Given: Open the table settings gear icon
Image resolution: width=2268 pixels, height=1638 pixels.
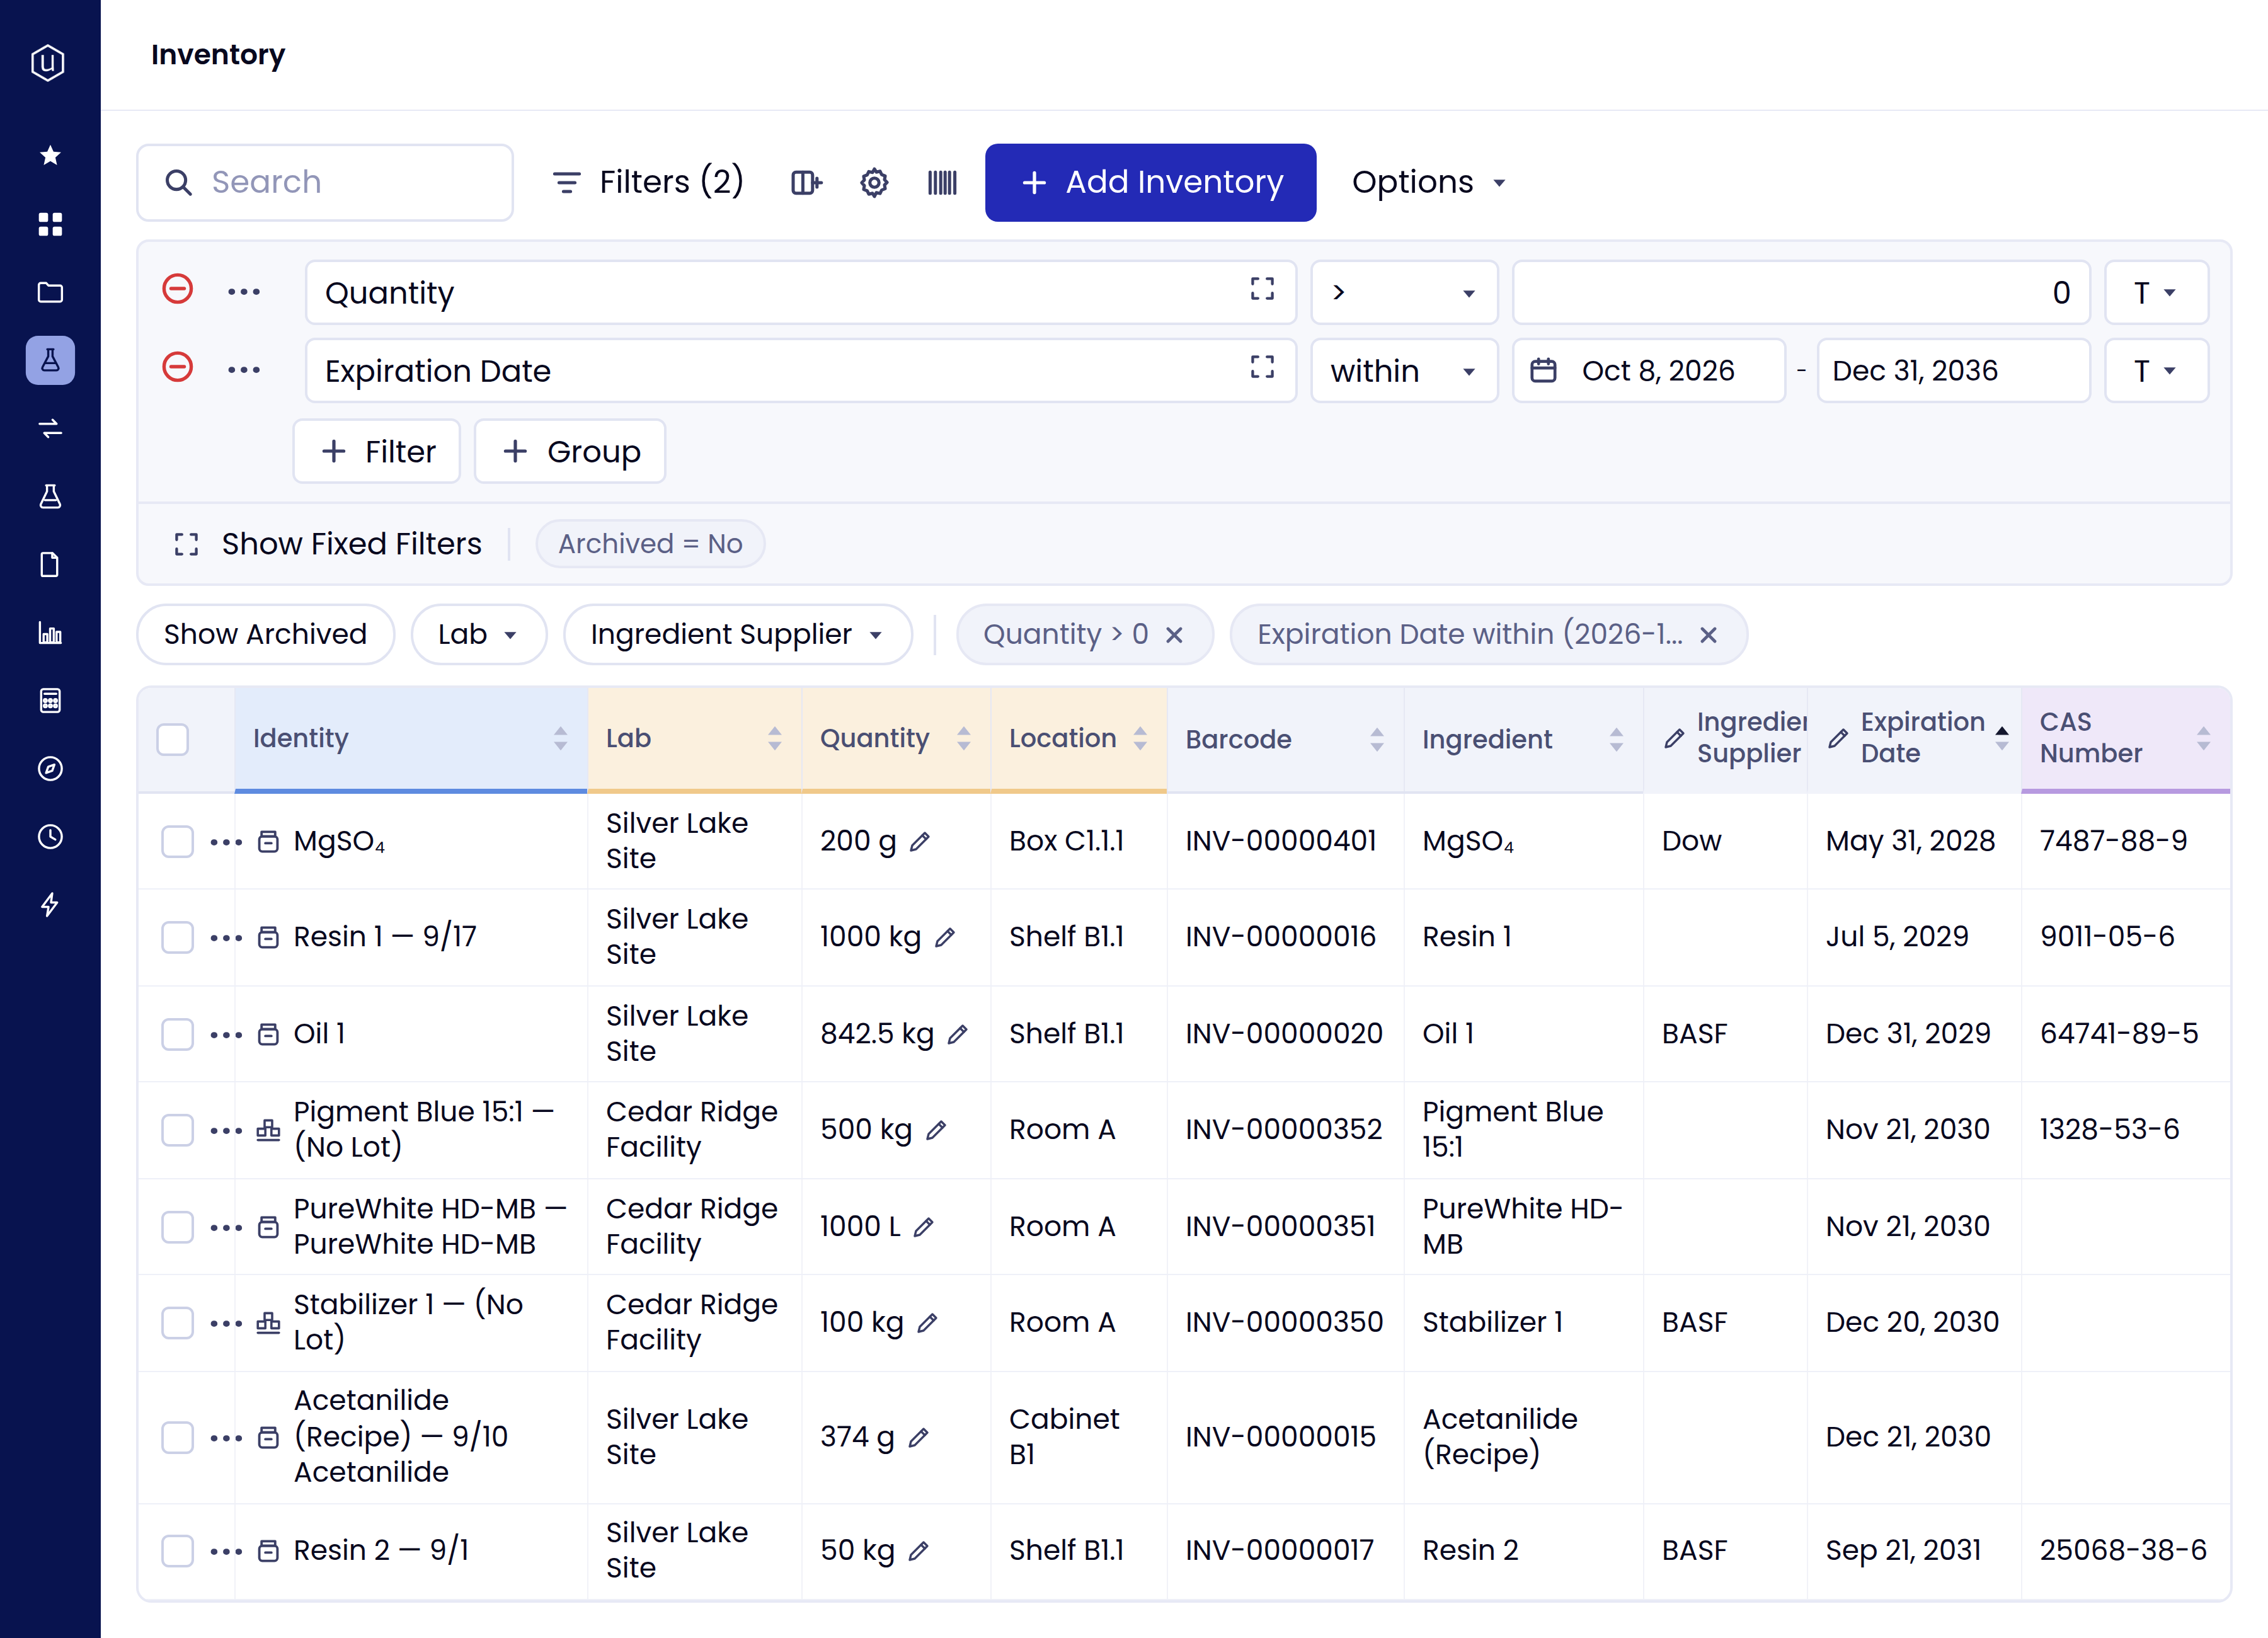Looking at the screenshot, I should click(x=874, y=182).
